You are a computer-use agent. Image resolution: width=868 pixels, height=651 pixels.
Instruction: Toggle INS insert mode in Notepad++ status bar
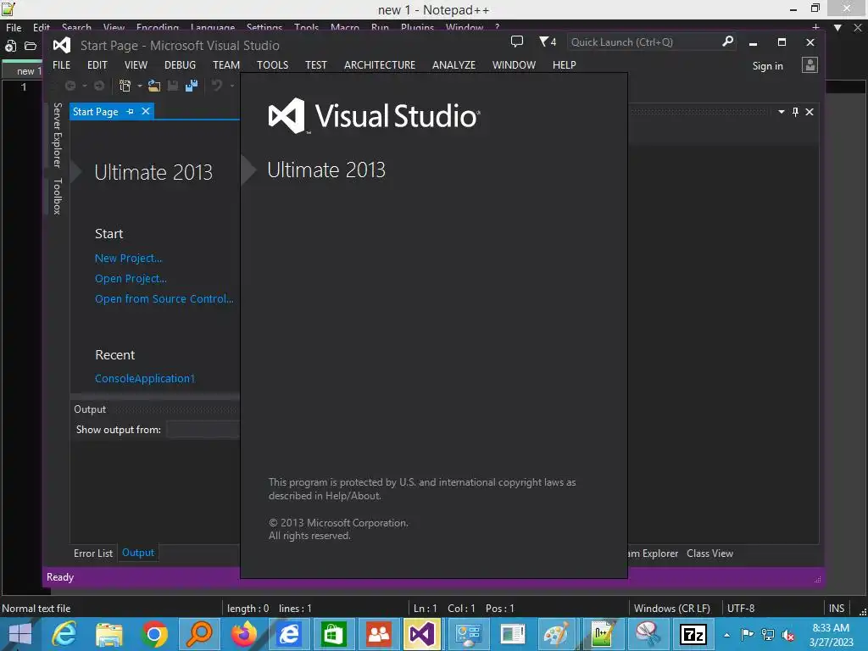[837, 609]
